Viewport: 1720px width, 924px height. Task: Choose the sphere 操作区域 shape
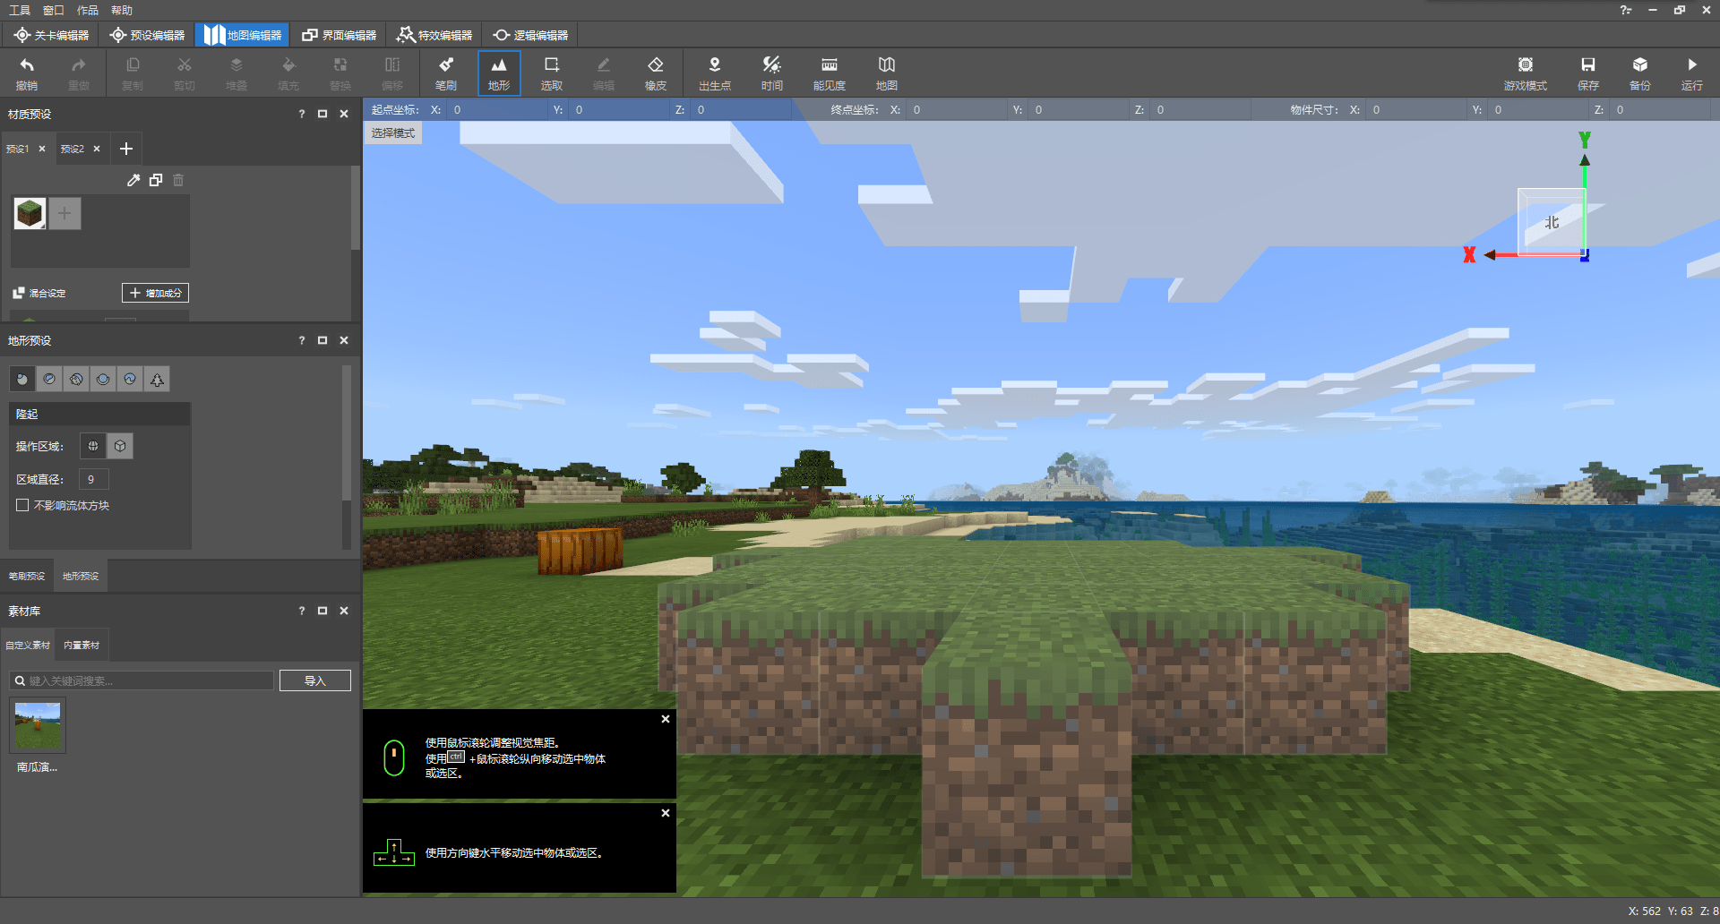point(93,446)
